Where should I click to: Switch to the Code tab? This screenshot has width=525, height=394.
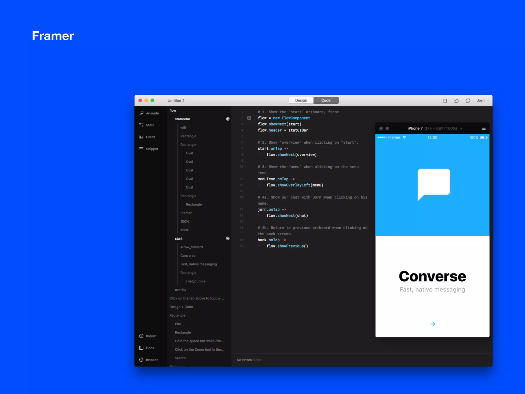326,100
